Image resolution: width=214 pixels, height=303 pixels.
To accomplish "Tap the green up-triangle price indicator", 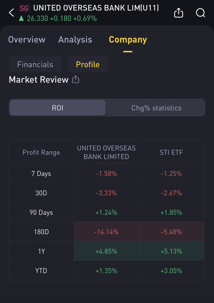I will click(21, 19).
